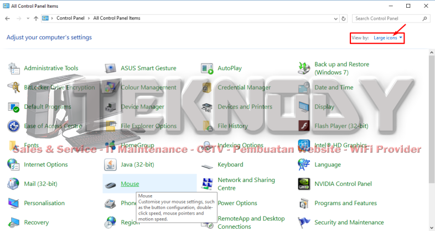Click the Internet Options globe icon
Screen dimensions: 435x231
(x=13, y=165)
